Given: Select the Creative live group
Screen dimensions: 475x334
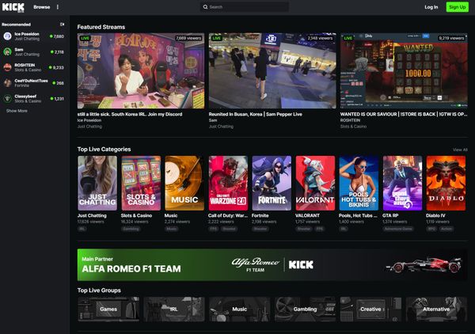Looking at the screenshot, I should pos(370,309).
